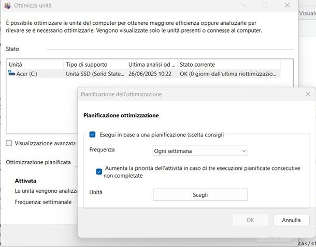This screenshot has width=316, height=247.
Task: Click the OK (0 giorni dall'ultima status cell
Action: (x=228, y=74)
